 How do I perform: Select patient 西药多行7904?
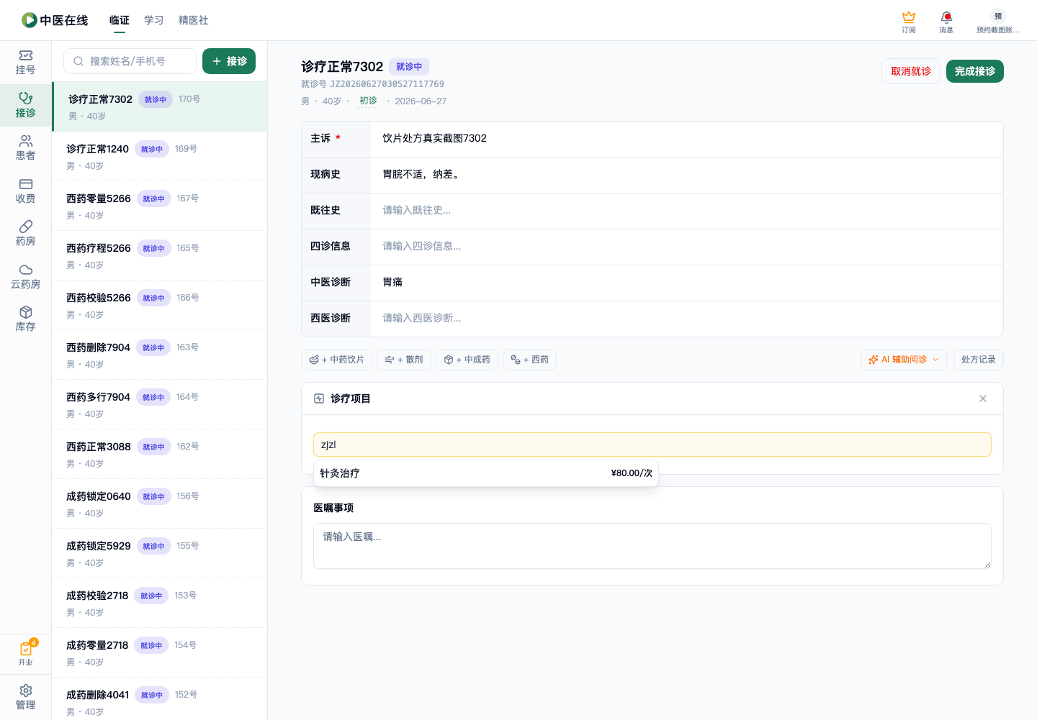[160, 404]
